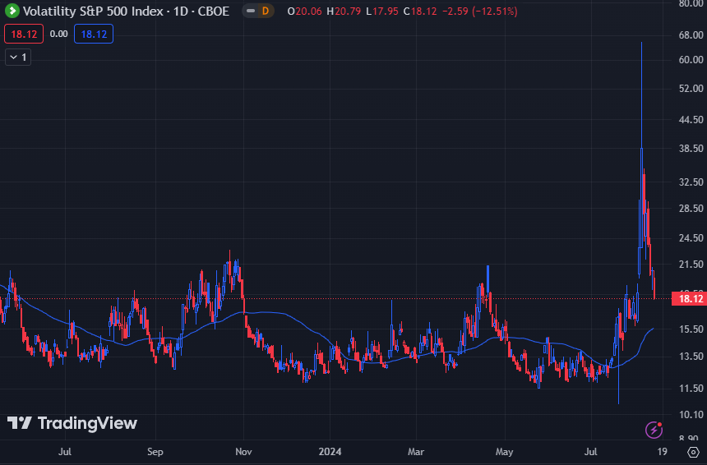Open chart settings via the hexagon gear icon
The height and width of the screenshot is (465, 707).
tap(694, 452)
